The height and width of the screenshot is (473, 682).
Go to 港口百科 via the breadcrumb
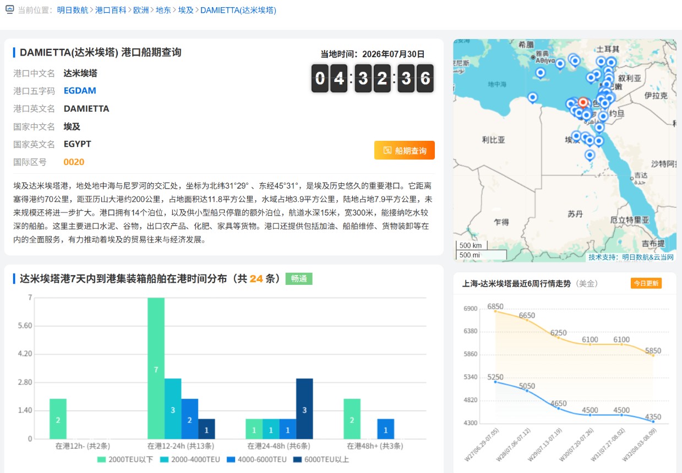[x=110, y=10]
